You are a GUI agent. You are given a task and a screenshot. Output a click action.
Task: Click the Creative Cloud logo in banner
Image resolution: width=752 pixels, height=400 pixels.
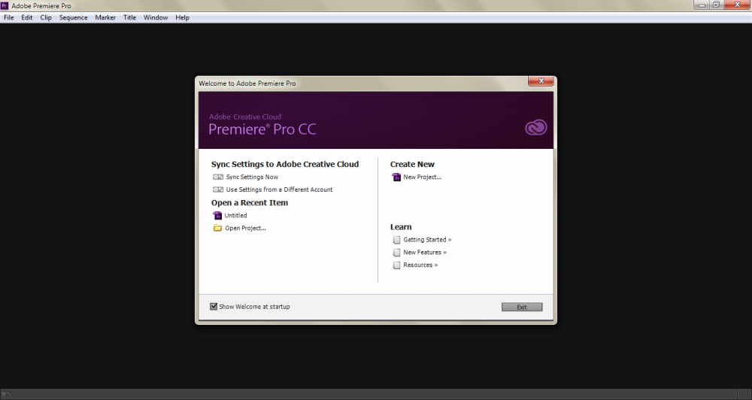pos(535,128)
